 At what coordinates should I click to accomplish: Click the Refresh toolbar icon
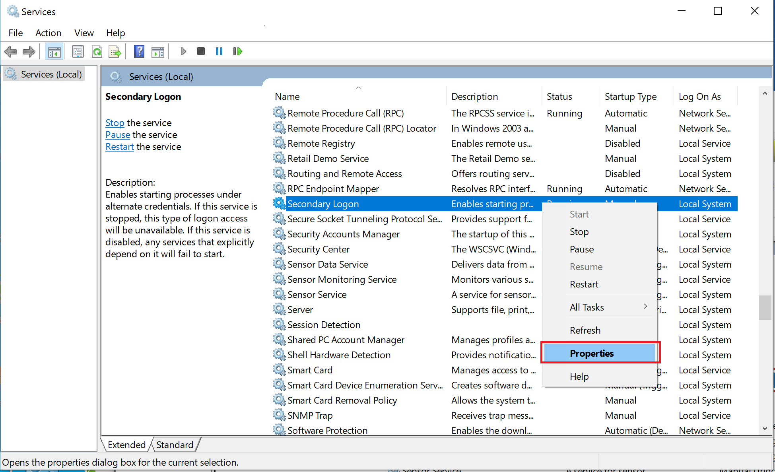(97, 52)
